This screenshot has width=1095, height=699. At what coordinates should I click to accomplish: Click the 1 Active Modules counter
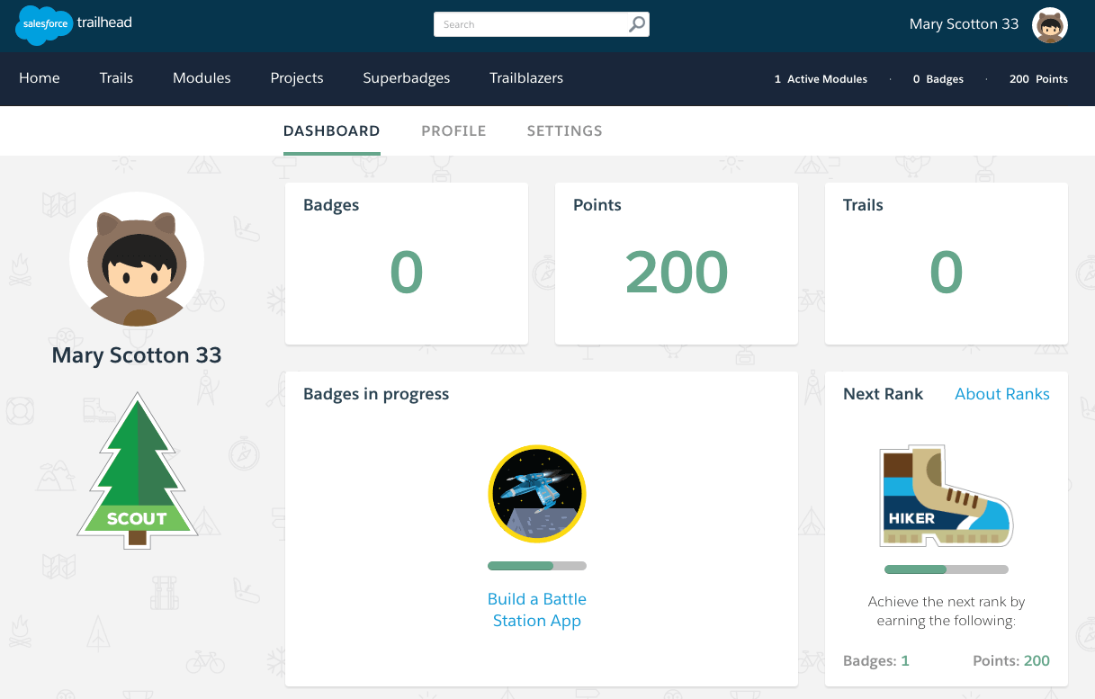point(821,79)
